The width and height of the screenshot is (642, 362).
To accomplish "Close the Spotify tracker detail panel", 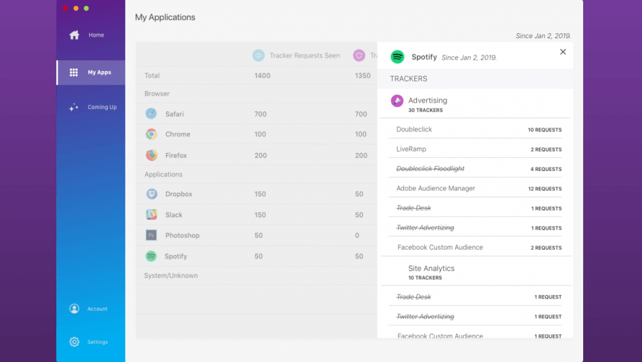I will (x=563, y=52).
